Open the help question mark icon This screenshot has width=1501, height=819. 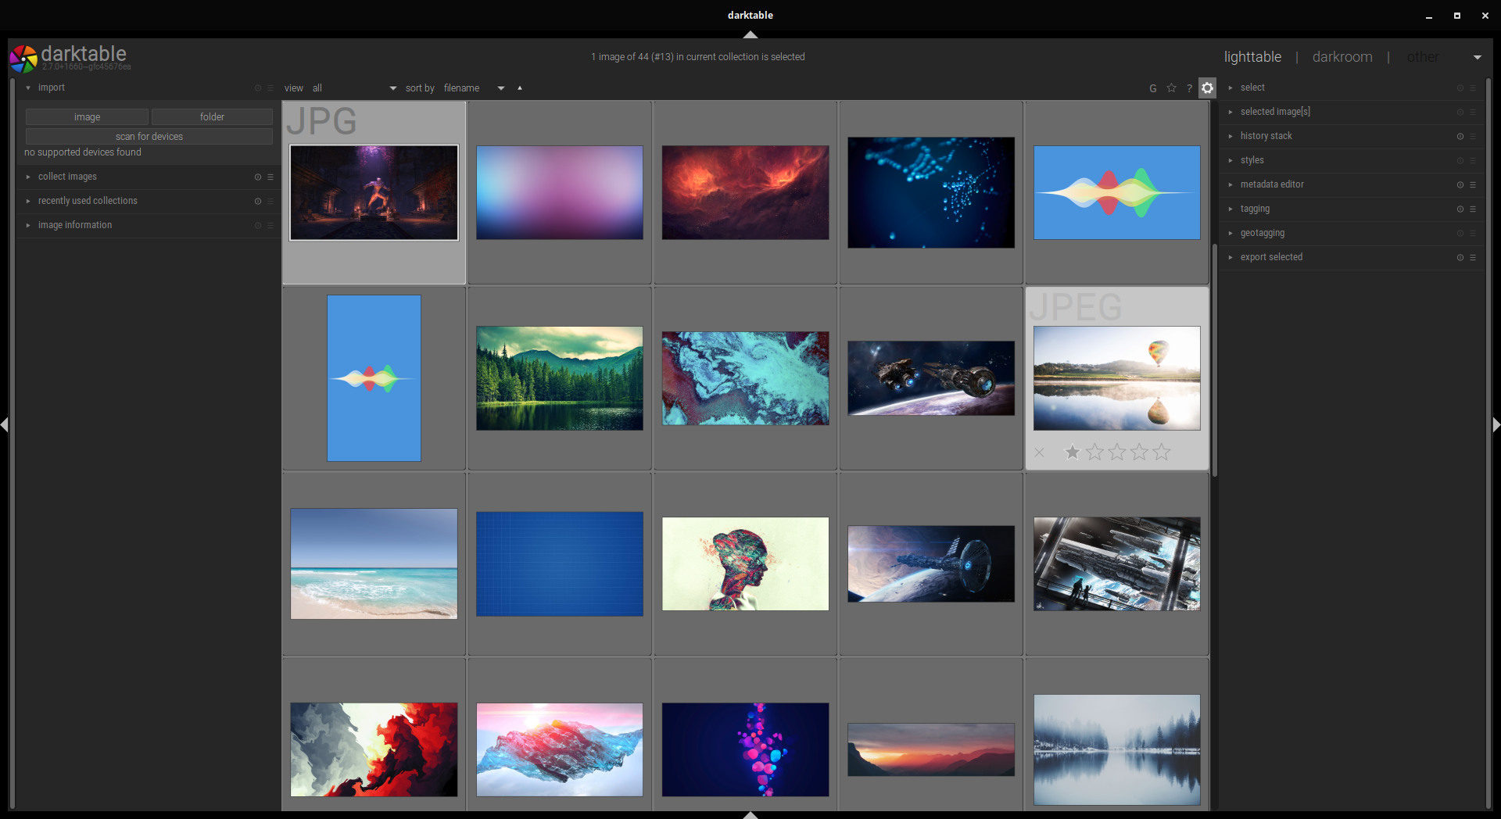pyautogui.click(x=1189, y=88)
